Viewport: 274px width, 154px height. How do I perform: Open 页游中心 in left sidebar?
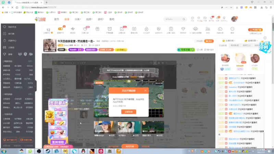pos(12,40)
